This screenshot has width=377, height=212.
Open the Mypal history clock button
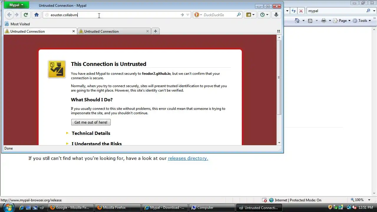pyautogui.click(x=264, y=15)
